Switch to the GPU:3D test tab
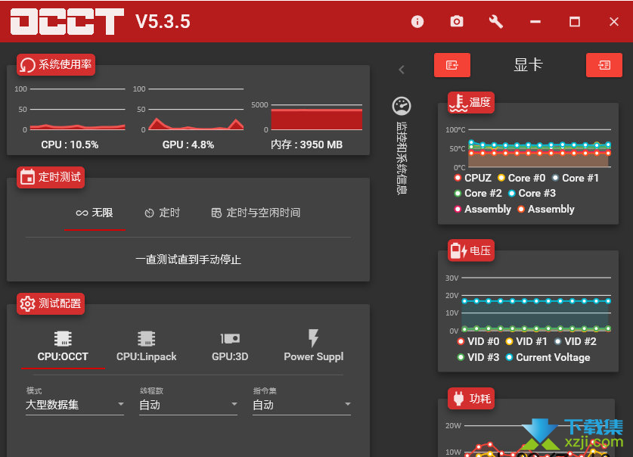 coord(230,347)
